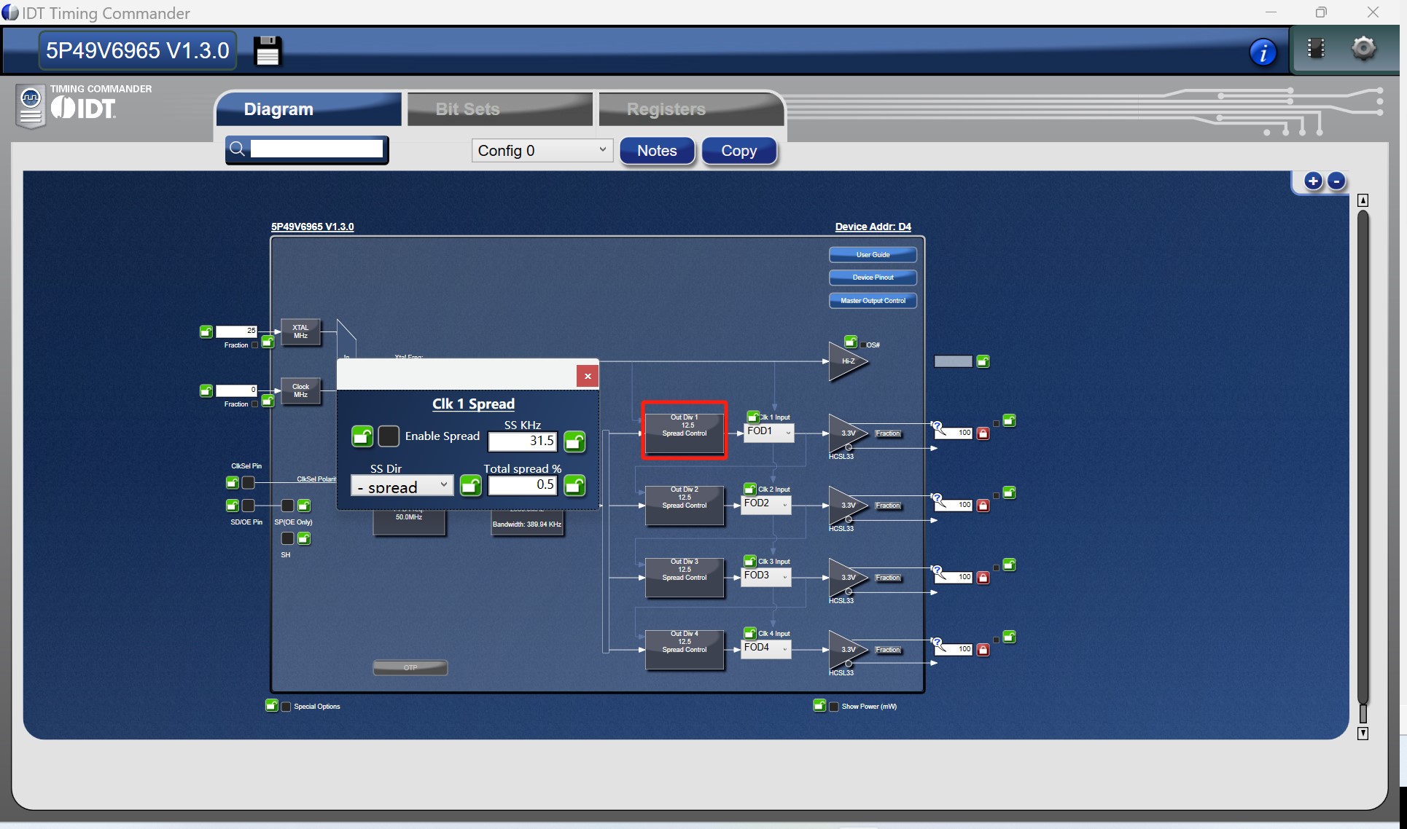
Task: Open the Out Div 2 Spread Control block
Action: [x=685, y=505]
